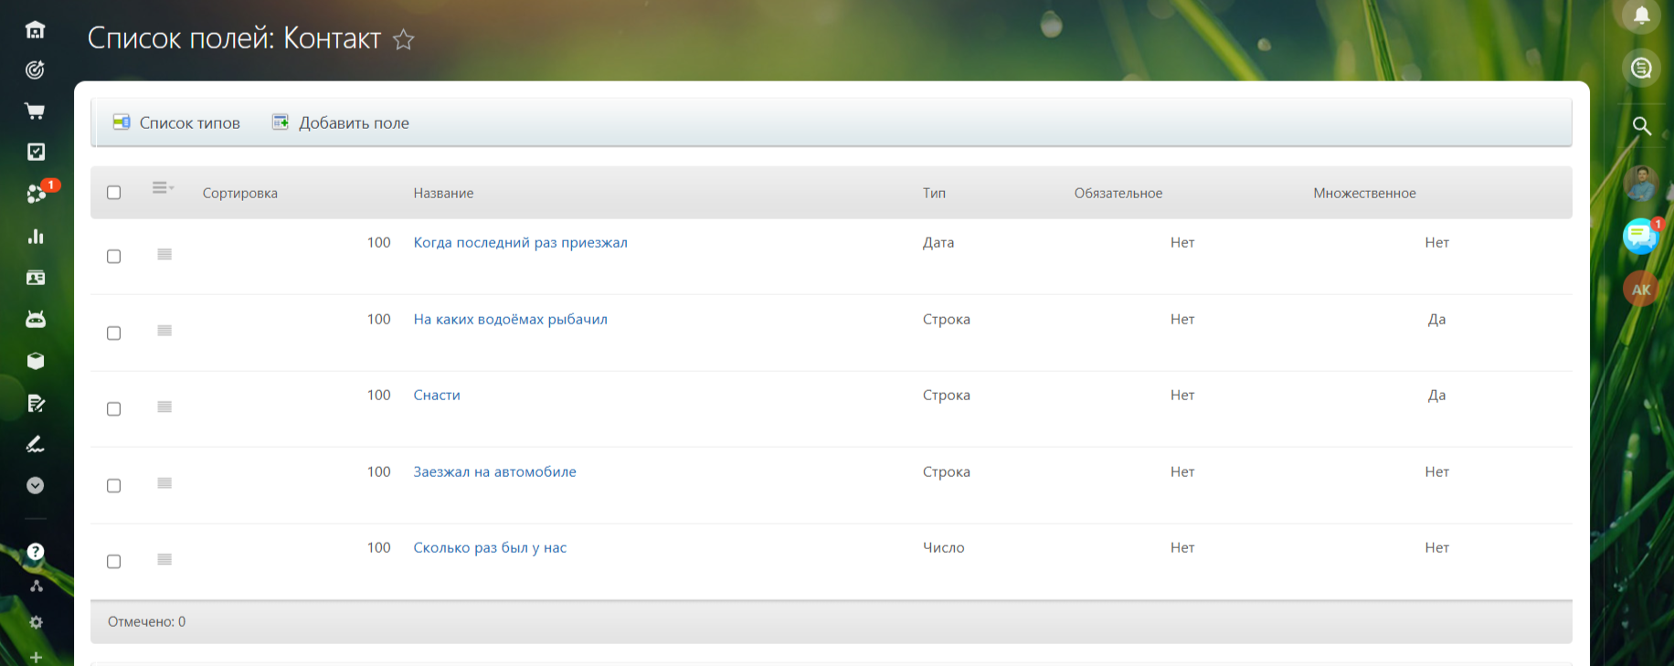Open the analytics bar chart icon

[x=36, y=237]
